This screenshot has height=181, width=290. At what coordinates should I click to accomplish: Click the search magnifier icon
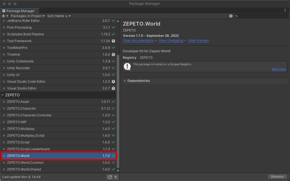click(237, 16)
